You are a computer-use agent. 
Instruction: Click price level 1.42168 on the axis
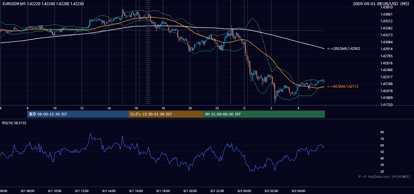click(387, 84)
